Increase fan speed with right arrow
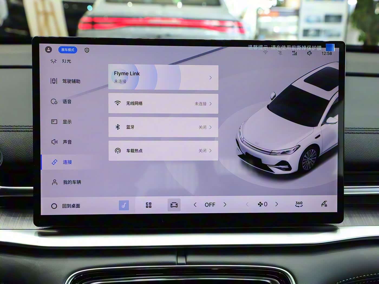 click(x=276, y=204)
